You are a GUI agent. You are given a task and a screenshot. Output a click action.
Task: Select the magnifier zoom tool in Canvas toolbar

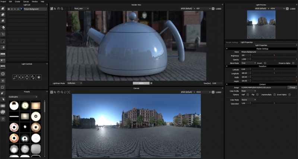pos(62,92)
